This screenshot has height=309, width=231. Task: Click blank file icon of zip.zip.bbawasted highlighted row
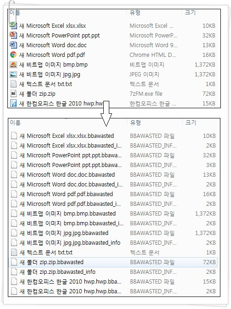tap(14, 262)
